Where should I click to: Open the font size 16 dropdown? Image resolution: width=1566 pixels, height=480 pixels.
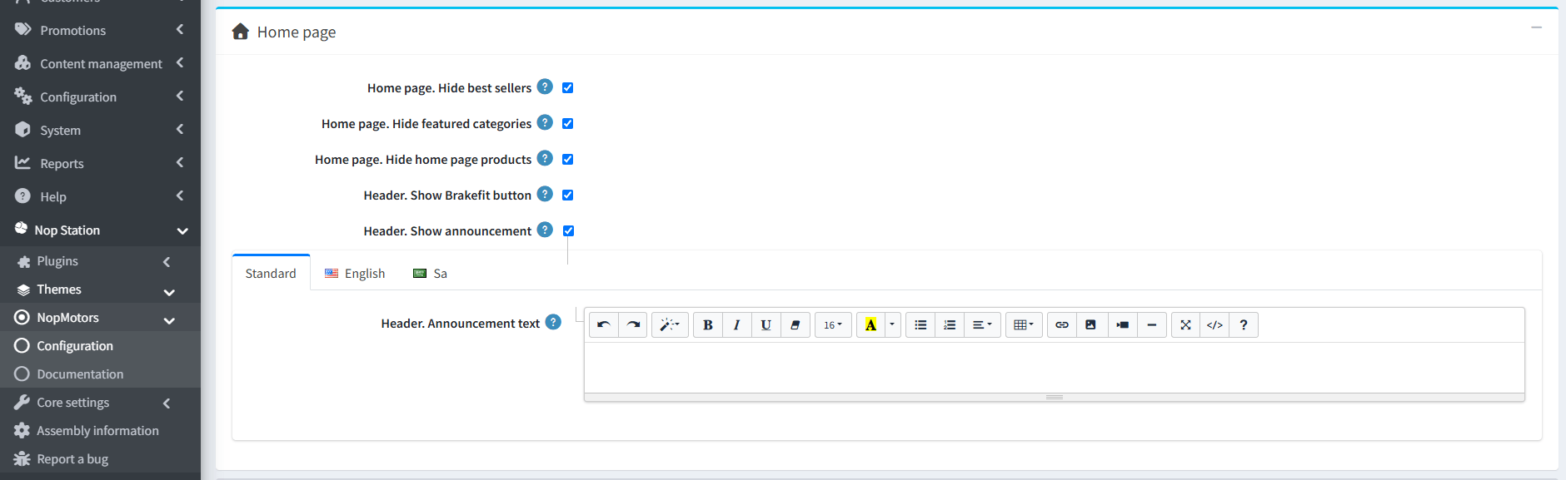pos(833,325)
